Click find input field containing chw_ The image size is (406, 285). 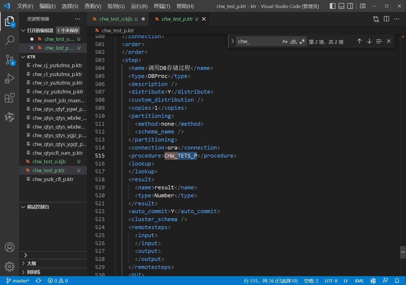258,41
